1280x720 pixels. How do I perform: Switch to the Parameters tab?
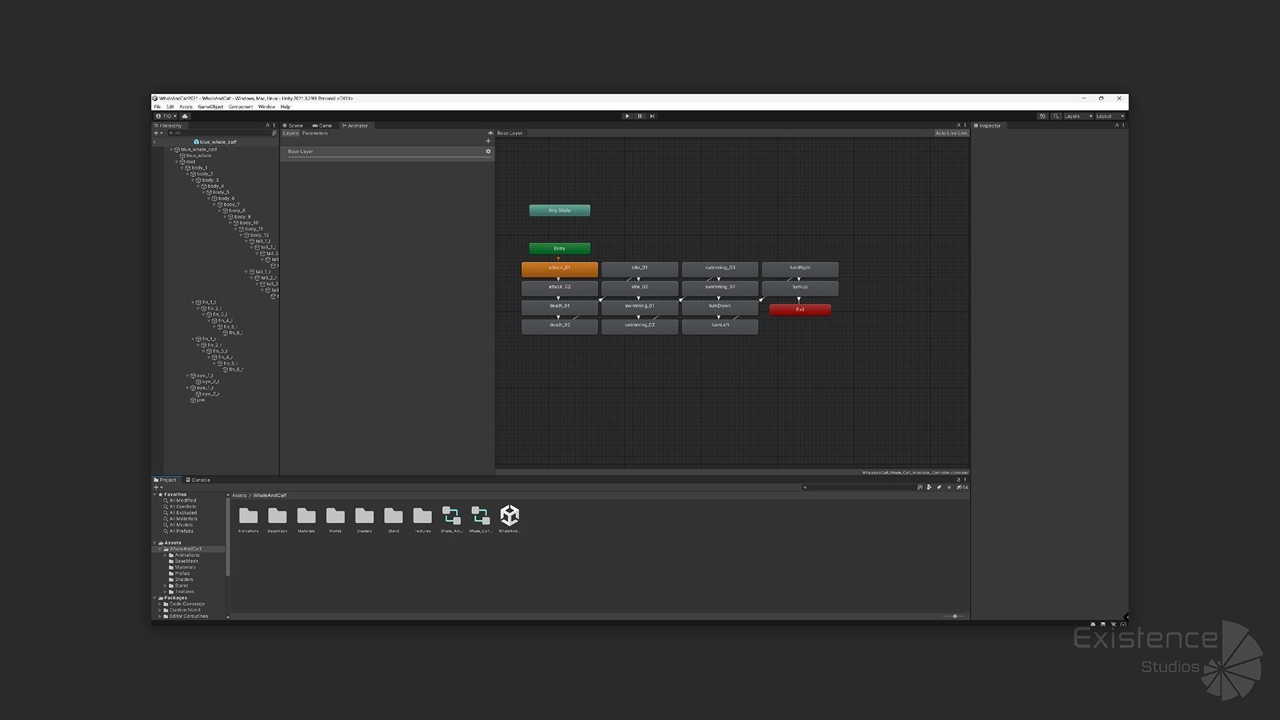tap(315, 133)
